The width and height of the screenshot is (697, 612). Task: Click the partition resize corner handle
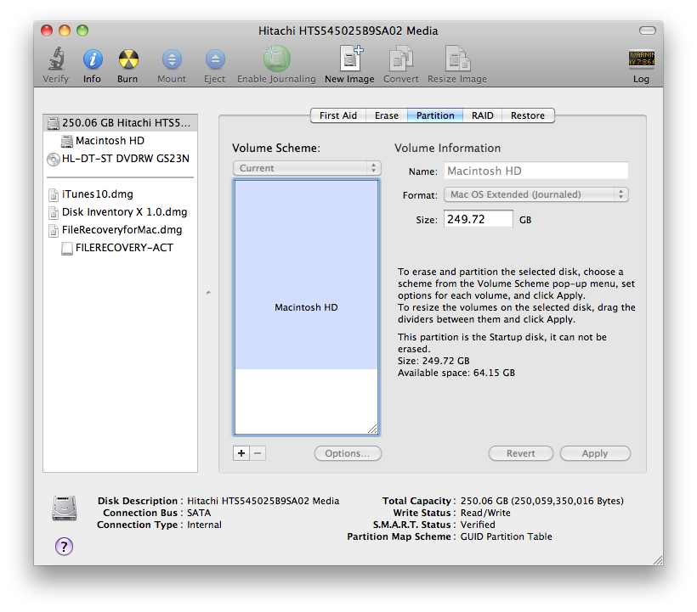point(373,430)
